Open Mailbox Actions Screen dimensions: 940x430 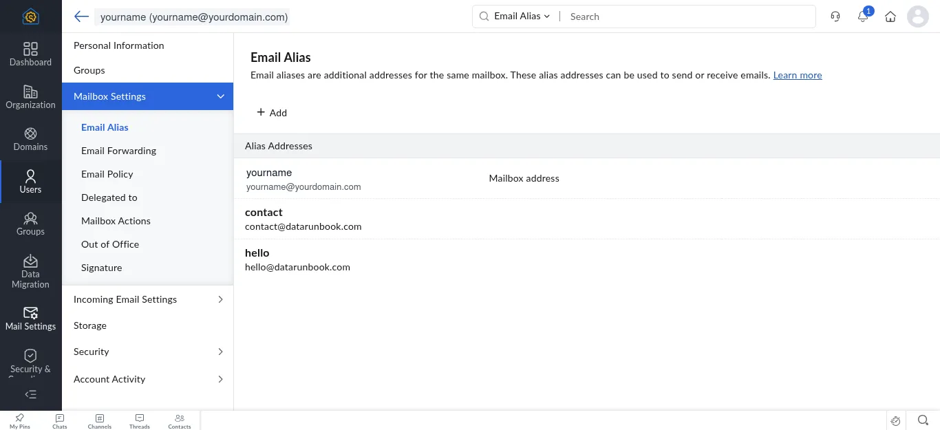(x=116, y=221)
